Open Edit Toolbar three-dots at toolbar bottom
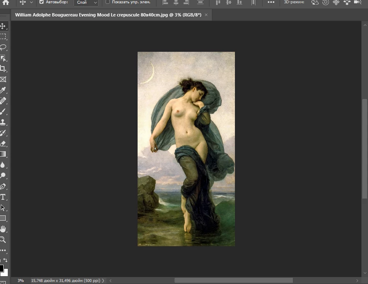This screenshot has width=368, height=284. pos(3,250)
